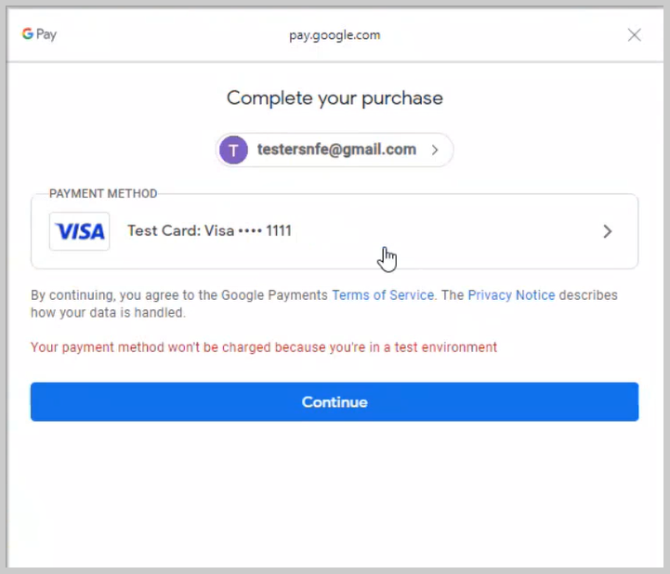Click the colored G in the logo

(28, 34)
